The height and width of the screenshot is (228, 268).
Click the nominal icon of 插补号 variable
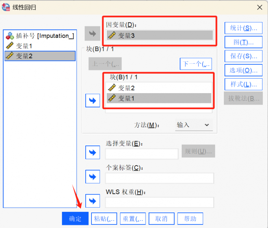10,36
